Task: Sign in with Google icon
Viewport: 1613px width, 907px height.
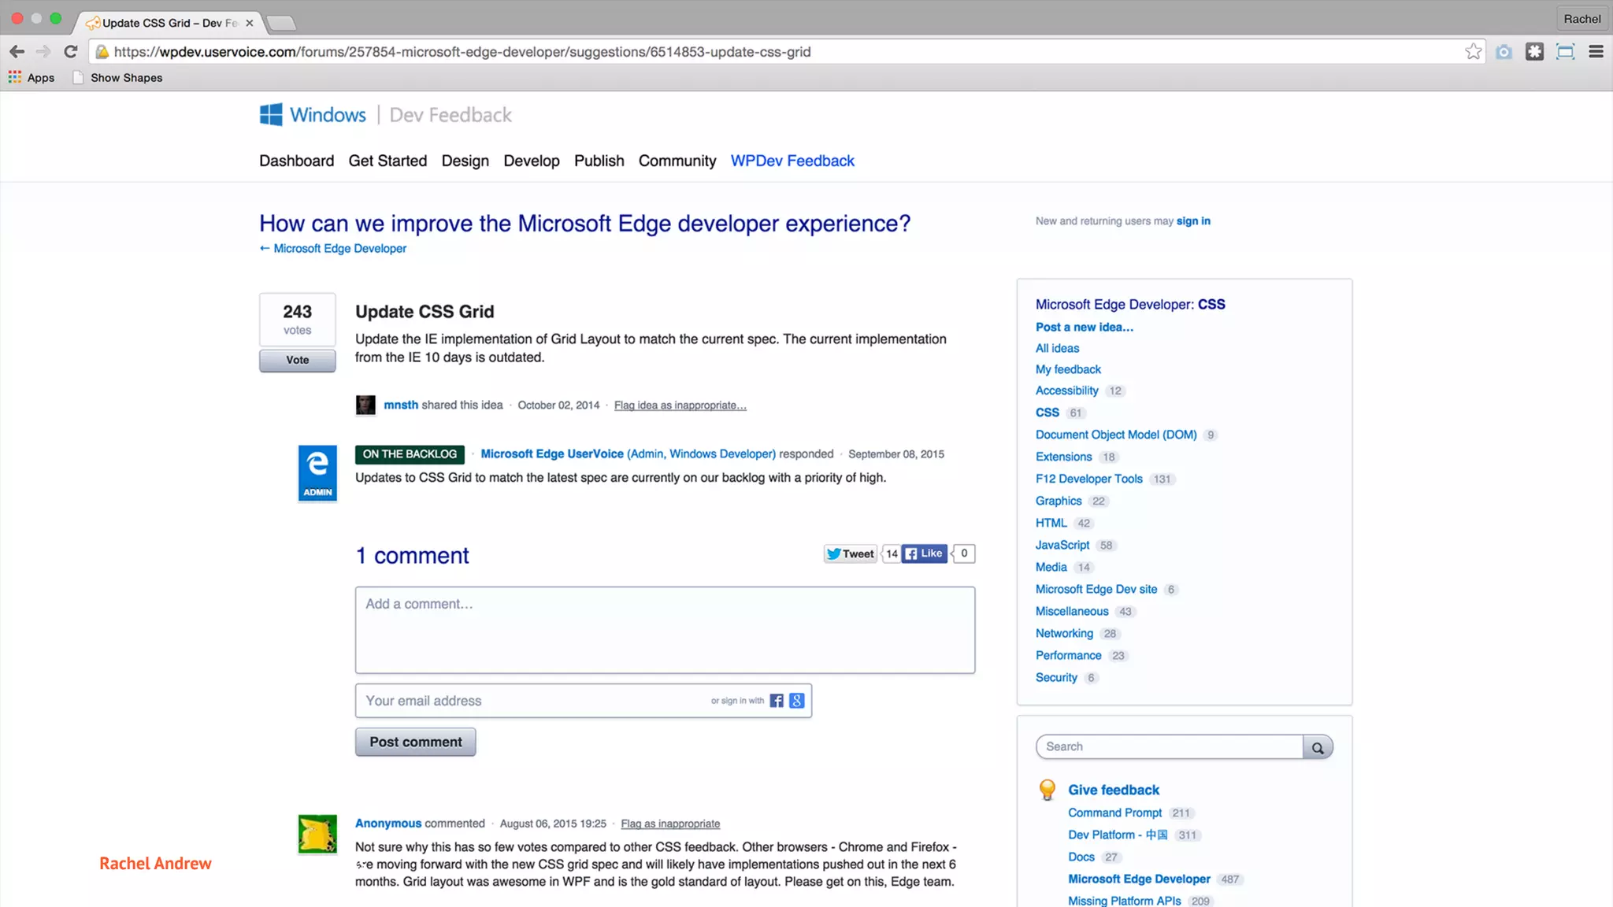Action: pyautogui.click(x=797, y=701)
